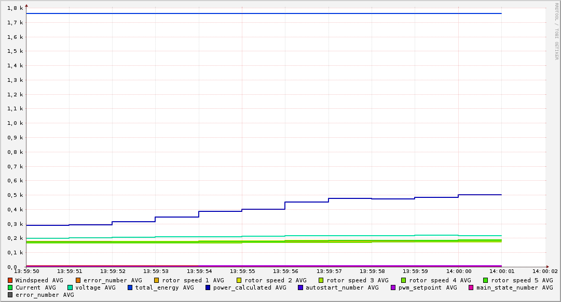Click the green Current AVG legend swatch

click(10, 287)
